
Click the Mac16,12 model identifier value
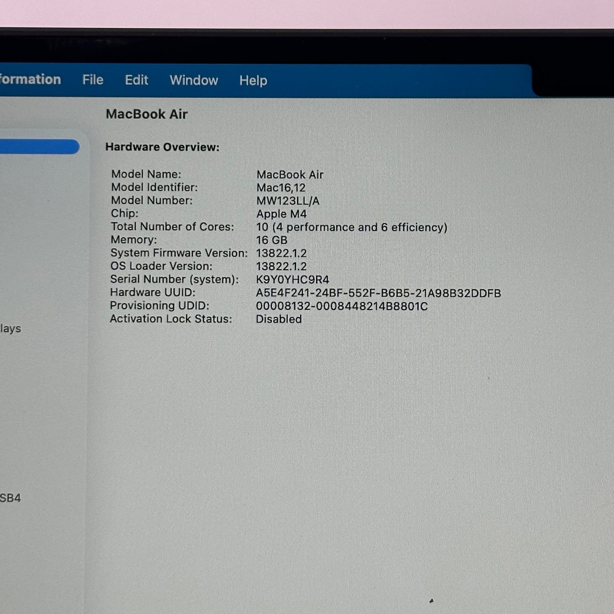click(x=281, y=188)
